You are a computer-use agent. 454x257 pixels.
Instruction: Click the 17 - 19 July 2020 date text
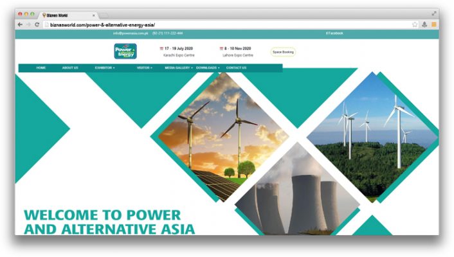[x=179, y=49]
